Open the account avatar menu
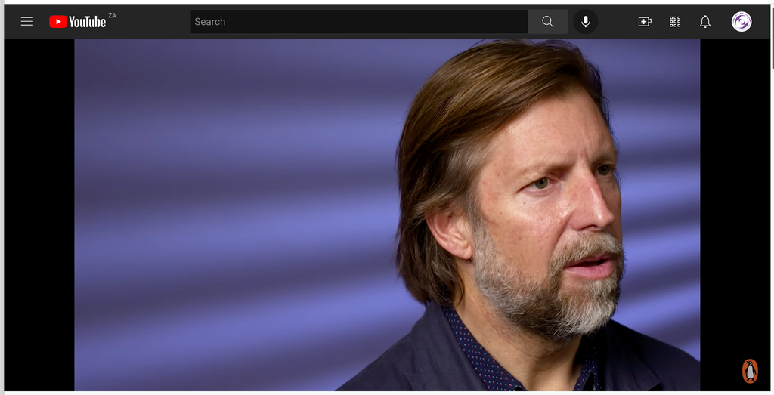The height and width of the screenshot is (395, 774). [741, 22]
